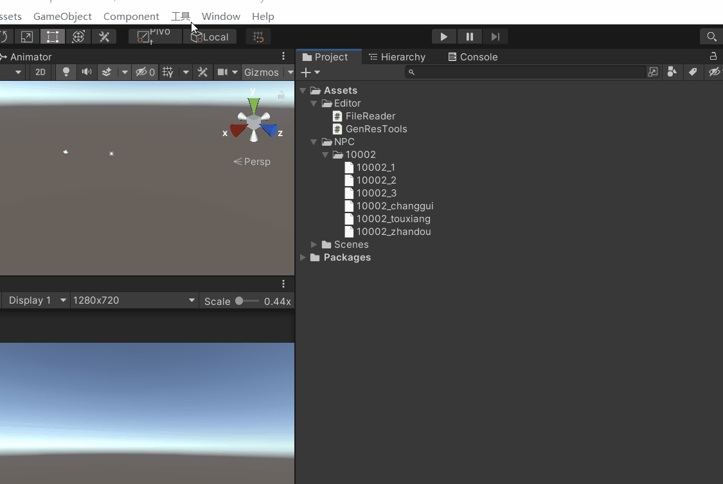
Task: Collapse the NPC folder
Action: coord(314,142)
